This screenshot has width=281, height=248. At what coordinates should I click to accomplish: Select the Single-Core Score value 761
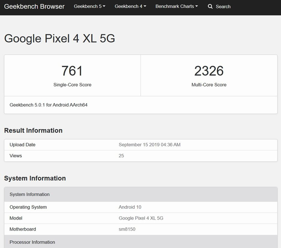(x=72, y=70)
